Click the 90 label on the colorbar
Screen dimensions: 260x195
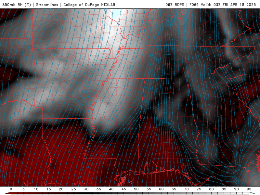tap(236, 189)
